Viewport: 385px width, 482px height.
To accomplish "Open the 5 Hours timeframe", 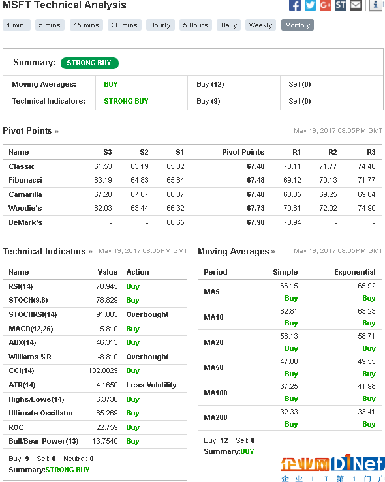I will 196,25.
